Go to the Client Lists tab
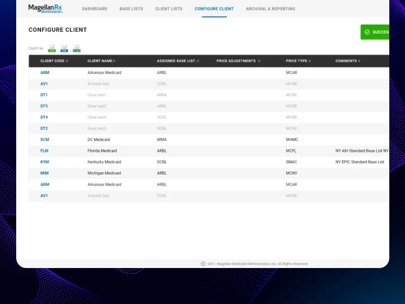Viewport: 405px width, 304px height. coord(169,9)
